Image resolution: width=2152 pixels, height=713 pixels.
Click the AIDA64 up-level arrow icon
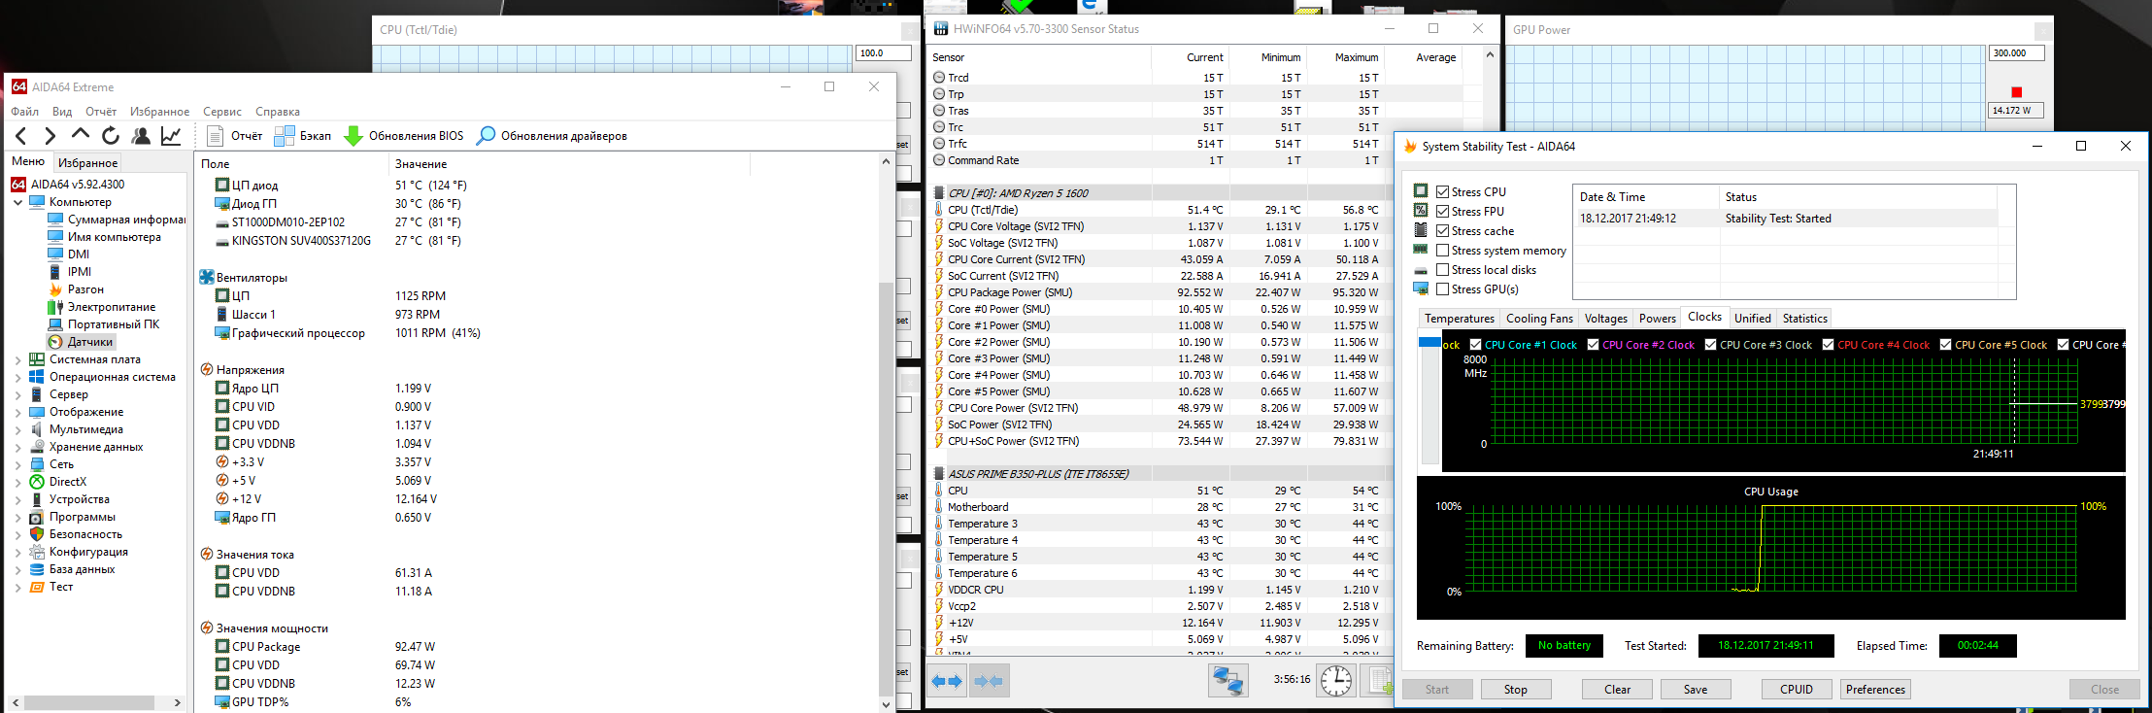[x=81, y=135]
